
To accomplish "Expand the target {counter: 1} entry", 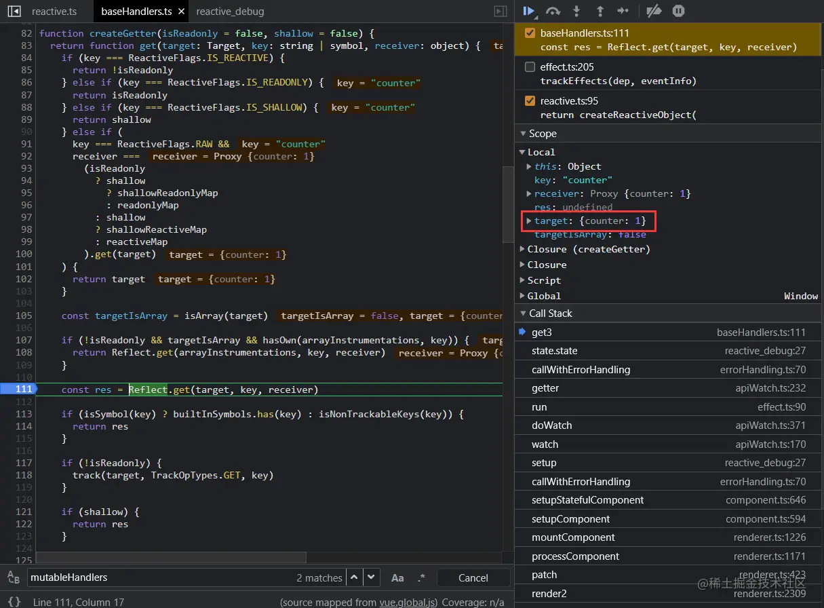I will coord(529,221).
